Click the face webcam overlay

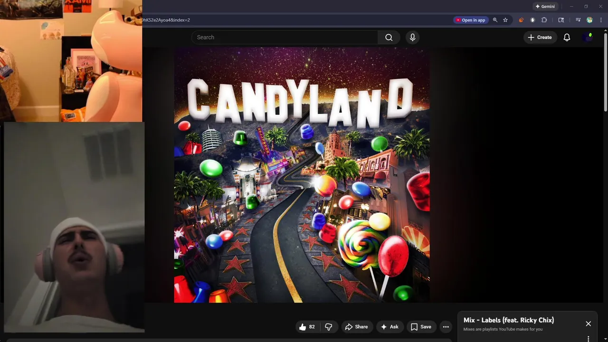74,227
